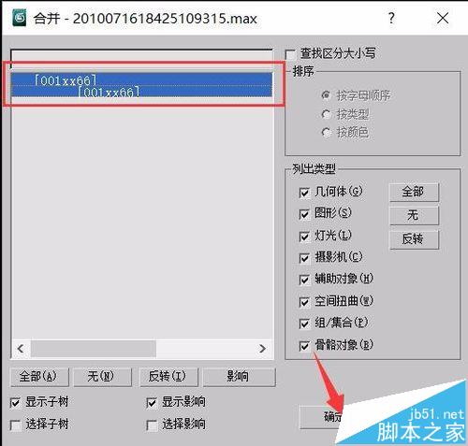Click 反转 button in list types group
468x446 pixels.
click(414, 239)
